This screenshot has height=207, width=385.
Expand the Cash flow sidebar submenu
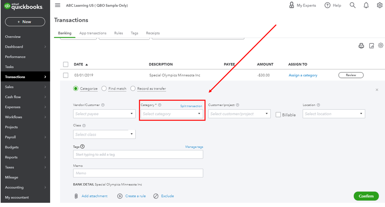tap(45, 97)
